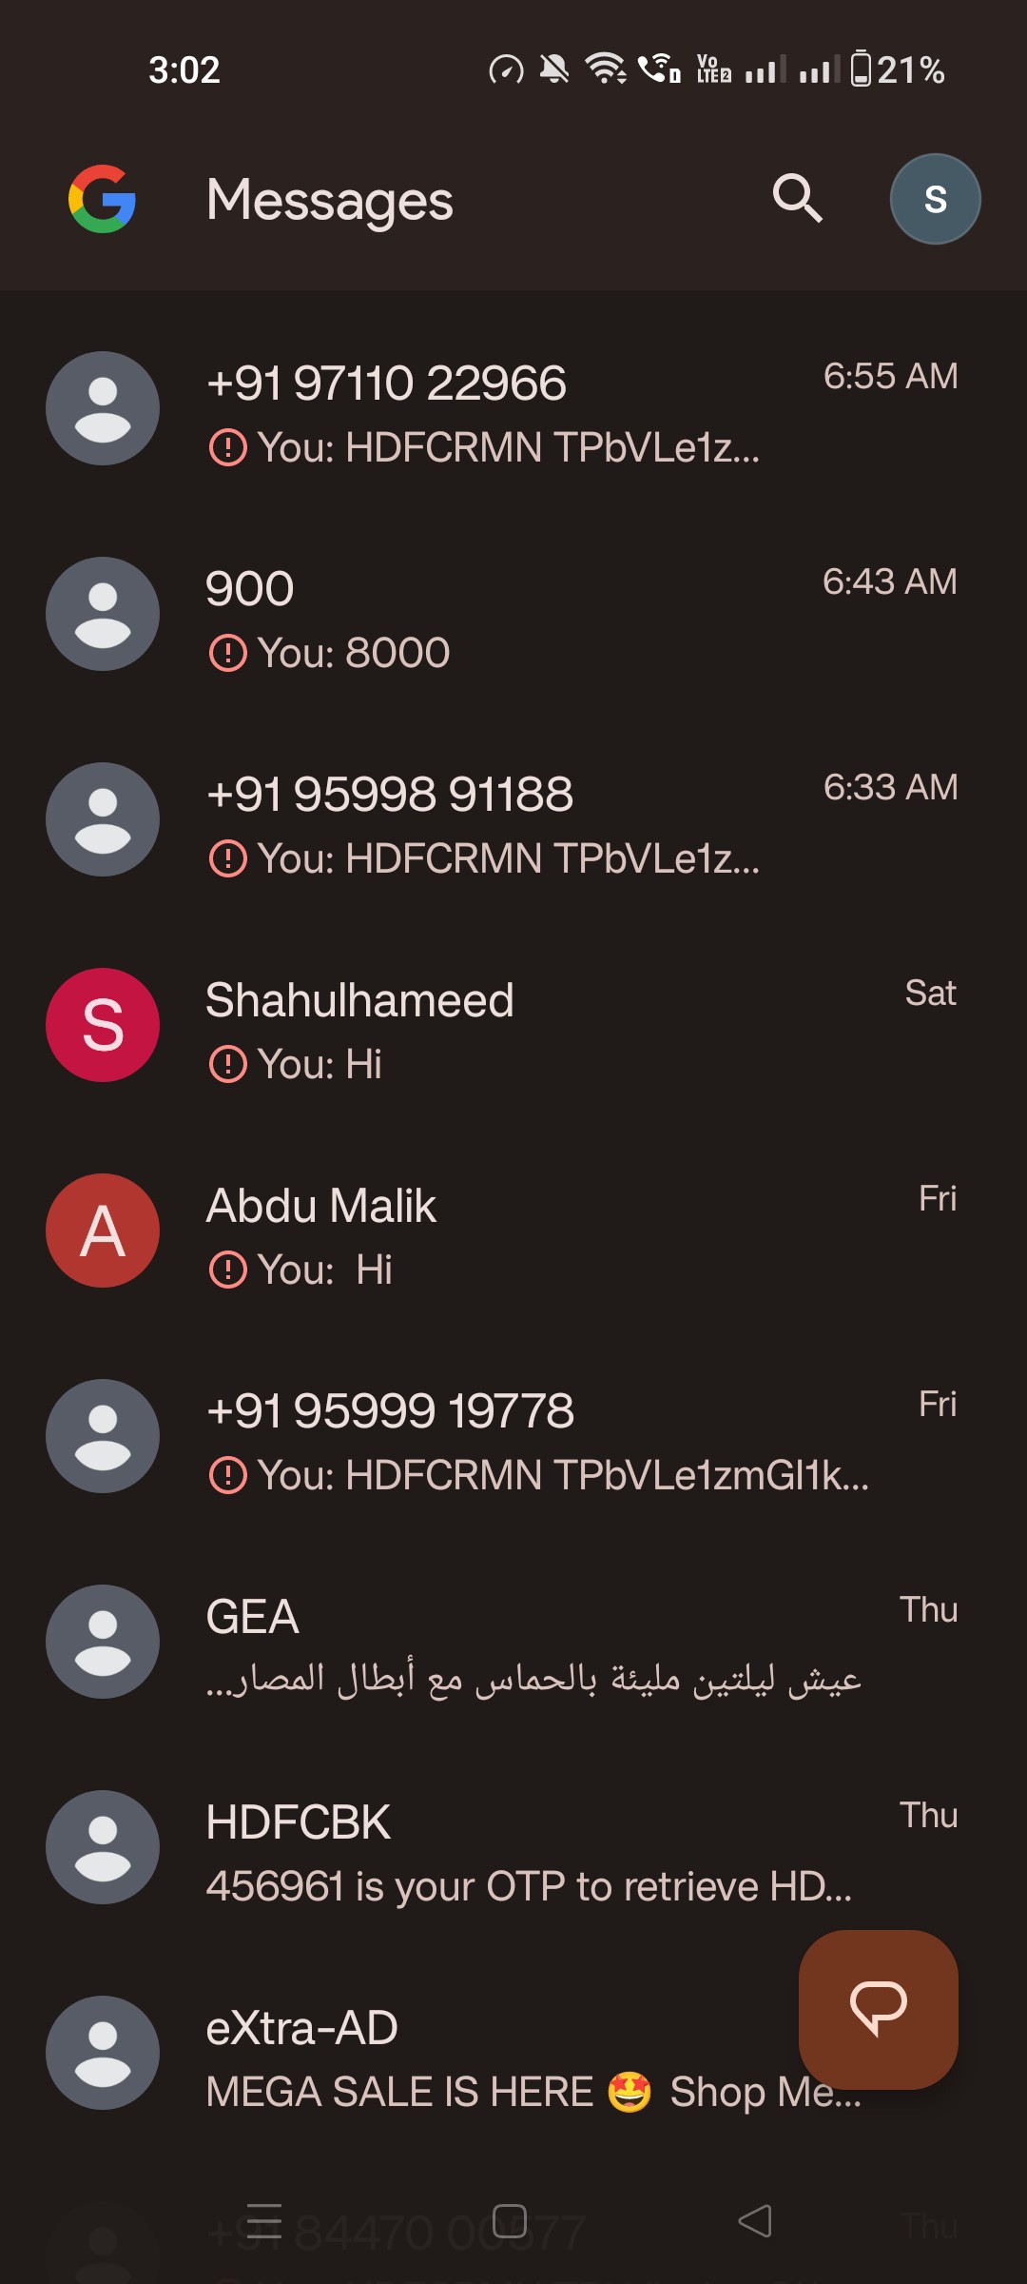
Task: Tap the GEA sender avatar
Action: tap(103, 1642)
